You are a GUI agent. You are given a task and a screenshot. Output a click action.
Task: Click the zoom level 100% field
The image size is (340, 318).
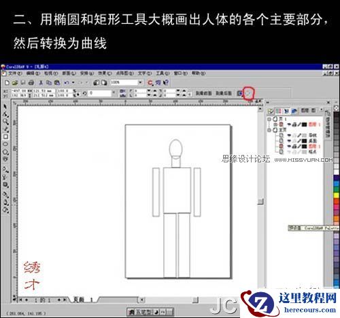click(x=124, y=82)
